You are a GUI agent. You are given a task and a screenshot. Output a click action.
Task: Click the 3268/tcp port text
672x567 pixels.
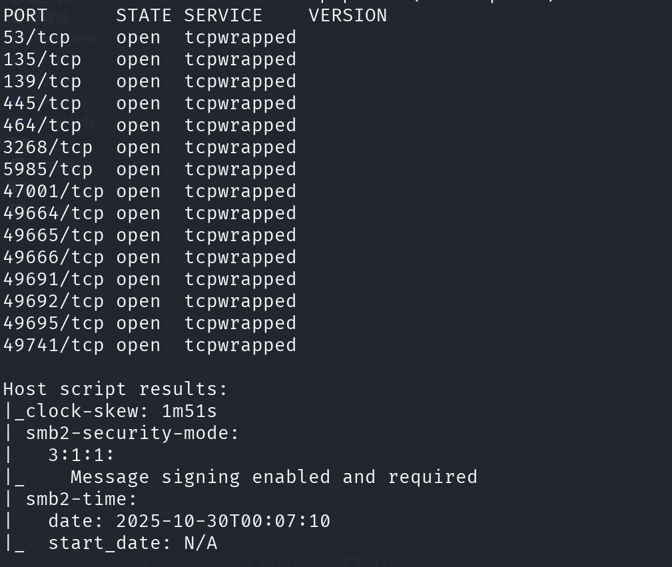tap(48, 147)
